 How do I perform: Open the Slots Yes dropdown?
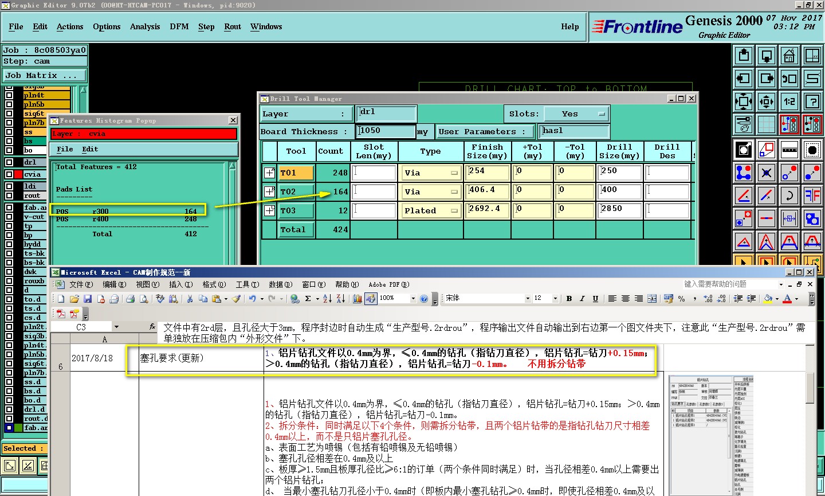click(x=576, y=114)
